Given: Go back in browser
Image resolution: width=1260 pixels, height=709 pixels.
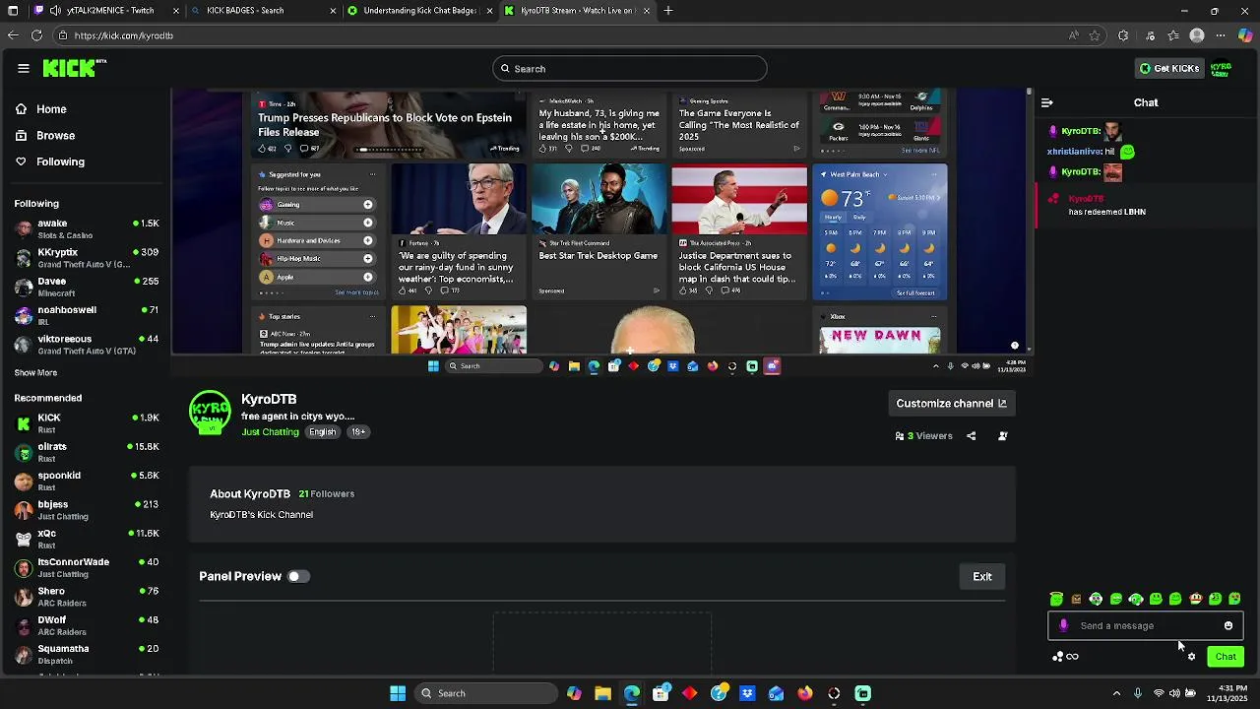Looking at the screenshot, I should coord(13,35).
